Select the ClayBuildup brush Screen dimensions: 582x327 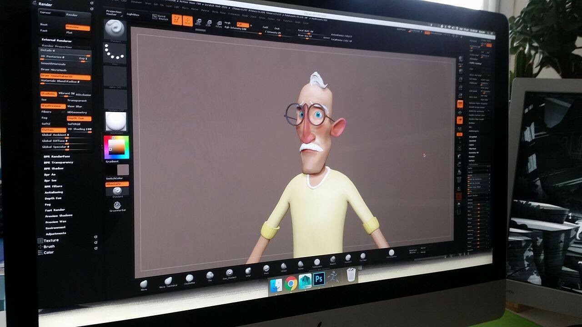pyautogui.click(x=189, y=279)
